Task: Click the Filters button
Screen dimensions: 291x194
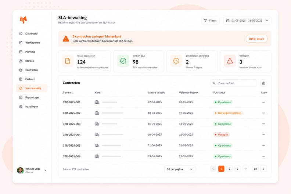Action: pyautogui.click(x=210, y=21)
